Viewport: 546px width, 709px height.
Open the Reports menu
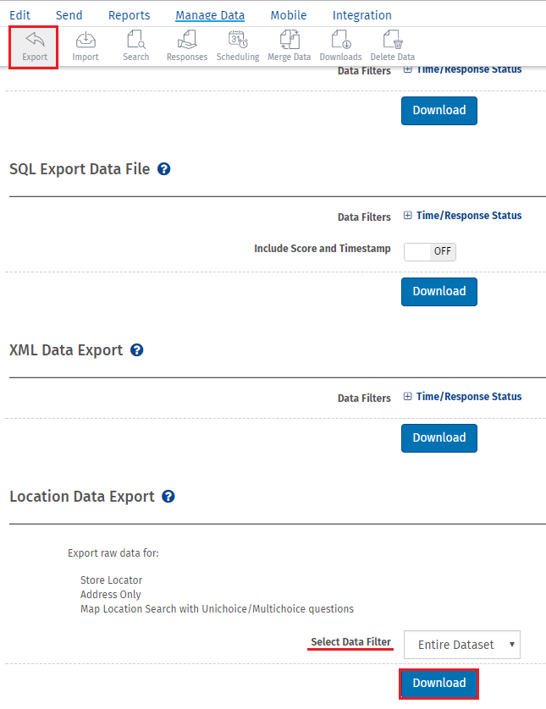pos(130,15)
